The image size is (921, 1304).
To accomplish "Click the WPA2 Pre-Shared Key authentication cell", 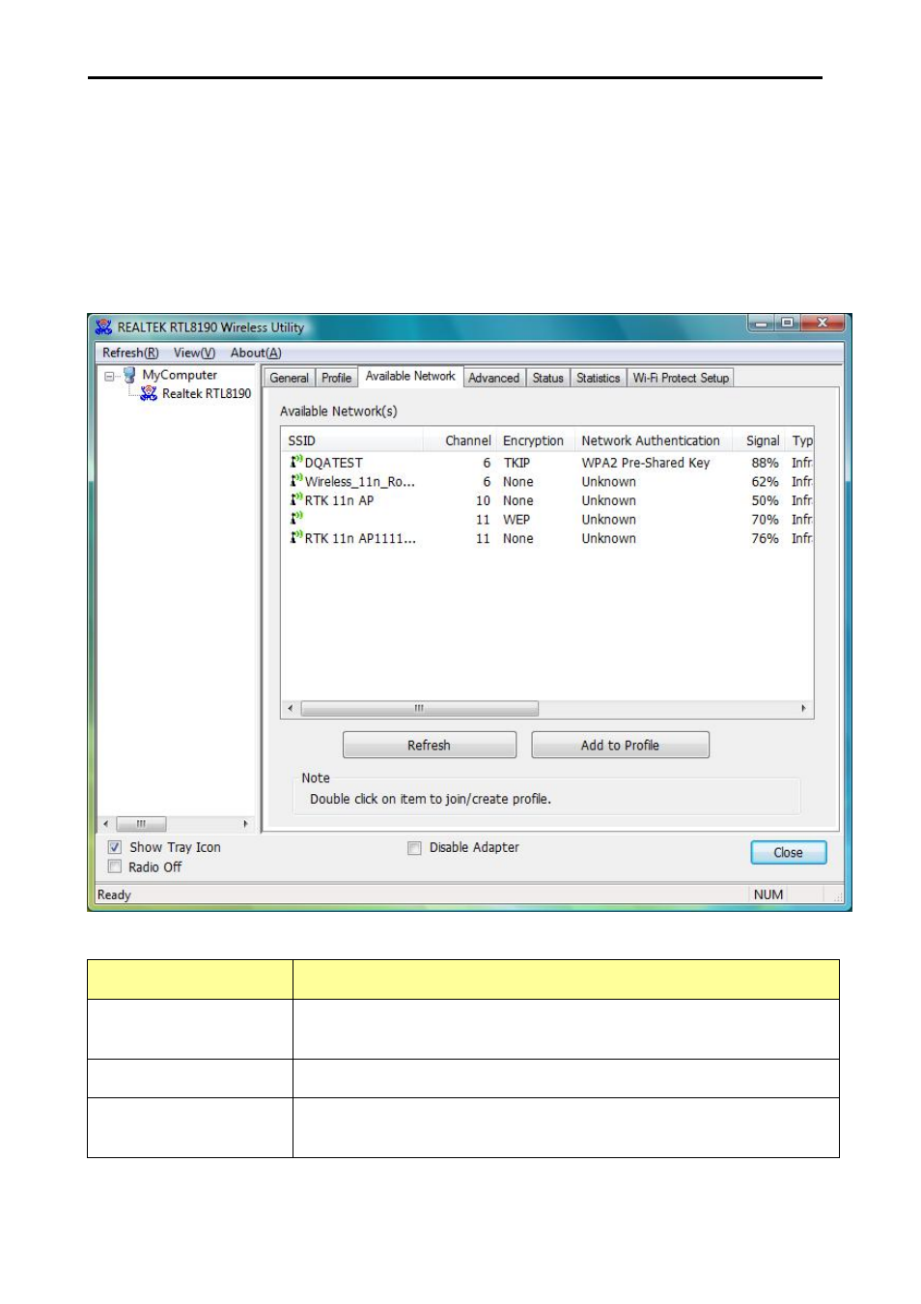I will coord(646,463).
